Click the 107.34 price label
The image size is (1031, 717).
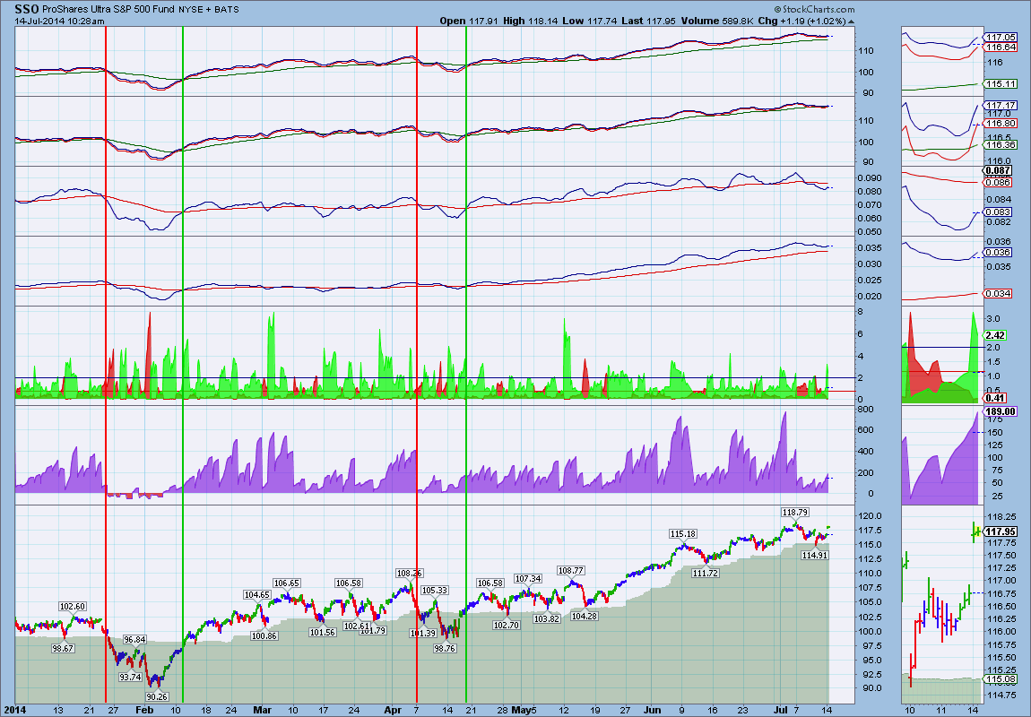[528, 578]
